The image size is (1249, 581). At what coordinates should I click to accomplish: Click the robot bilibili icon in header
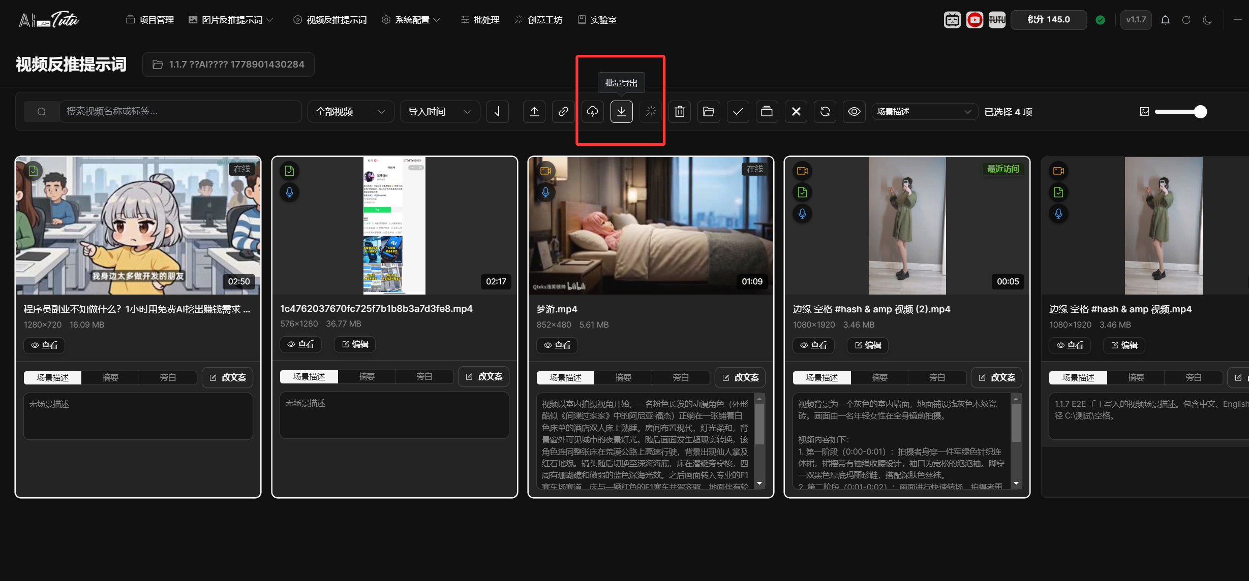point(952,20)
